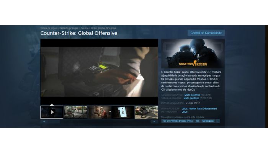Go to Todos os jogos breadcrumb

pyautogui.click(x=49, y=28)
